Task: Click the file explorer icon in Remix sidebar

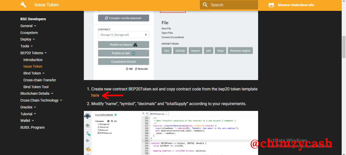Action: pos(88,126)
